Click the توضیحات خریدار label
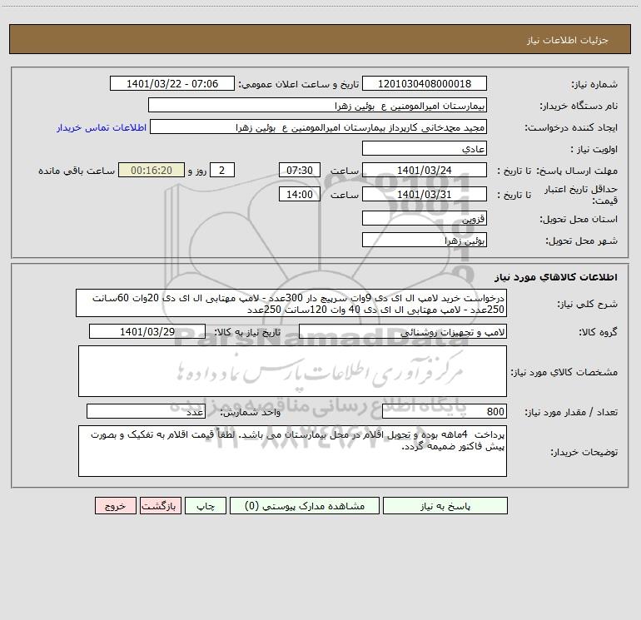This screenshot has height=620, width=641. click(x=584, y=452)
